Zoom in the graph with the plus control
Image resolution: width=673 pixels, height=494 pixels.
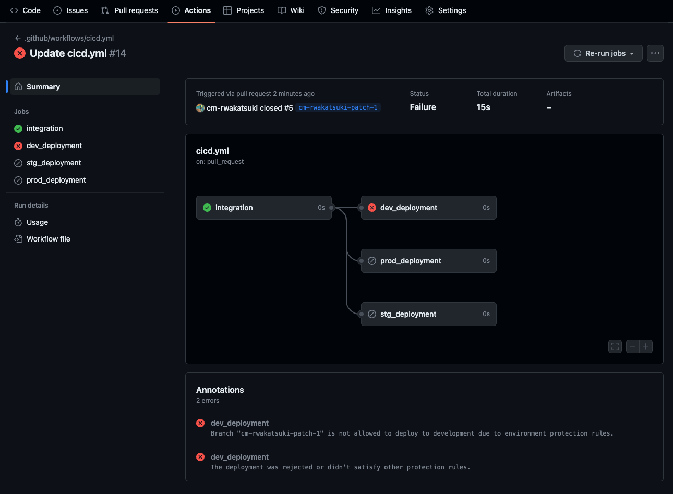click(646, 346)
